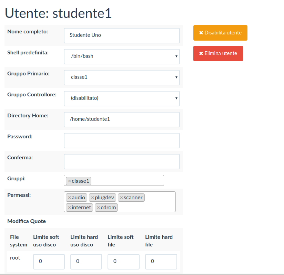This screenshot has height=275, width=284.
Task: Select the root Limite hard uso disco field
Action: tap(86, 262)
